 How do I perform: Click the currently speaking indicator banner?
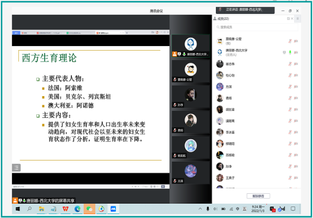point(245,10)
